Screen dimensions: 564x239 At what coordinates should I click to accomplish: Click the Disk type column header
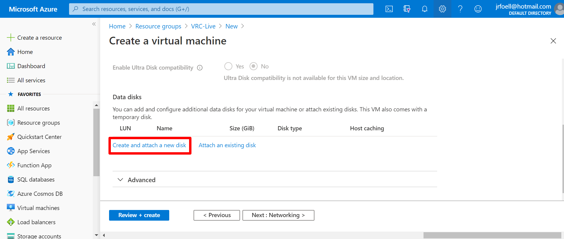[290, 128]
